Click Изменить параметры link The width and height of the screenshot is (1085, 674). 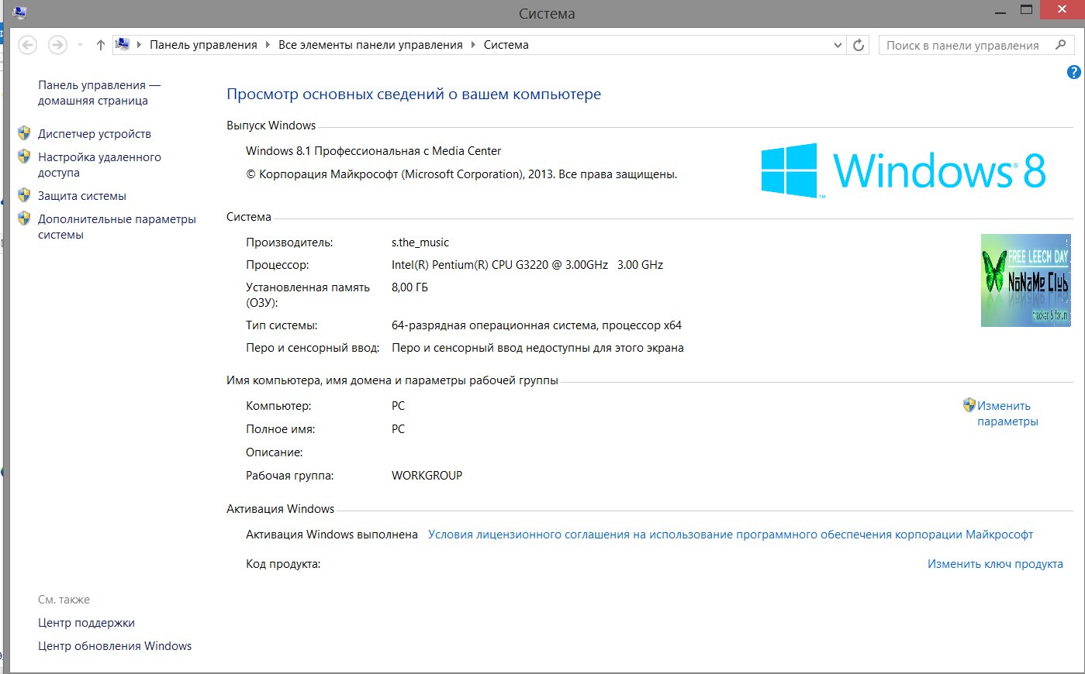point(1007,414)
